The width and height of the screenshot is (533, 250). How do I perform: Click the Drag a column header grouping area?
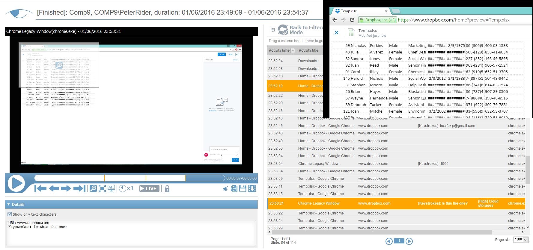295,41
